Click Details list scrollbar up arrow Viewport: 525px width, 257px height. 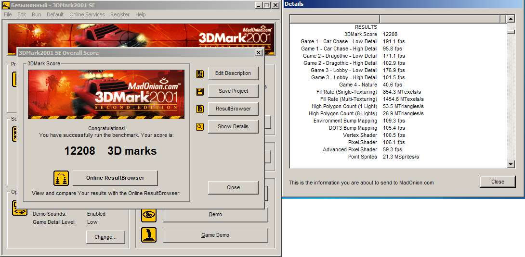(511, 19)
